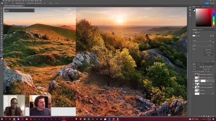The height and width of the screenshot is (121, 216).
Task: Select the Crop tool
Action: [1, 17]
